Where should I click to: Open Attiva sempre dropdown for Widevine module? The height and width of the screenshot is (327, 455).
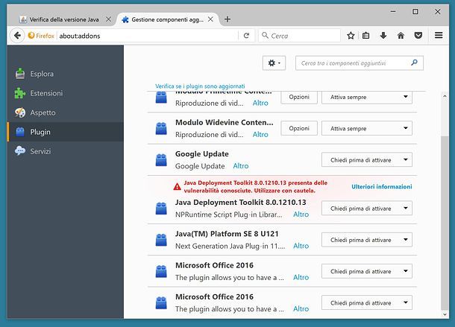(367, 128)
